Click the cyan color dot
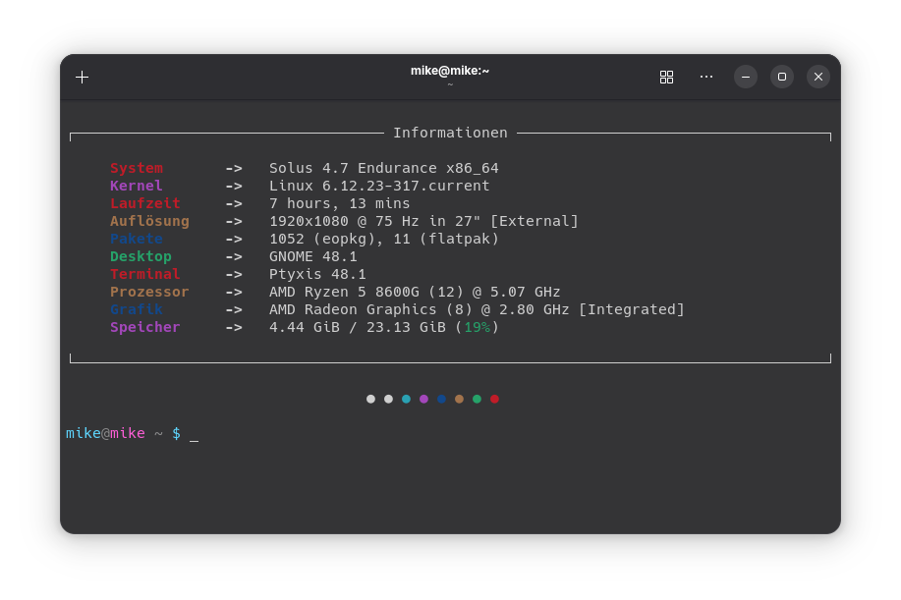 click(406, 399)
